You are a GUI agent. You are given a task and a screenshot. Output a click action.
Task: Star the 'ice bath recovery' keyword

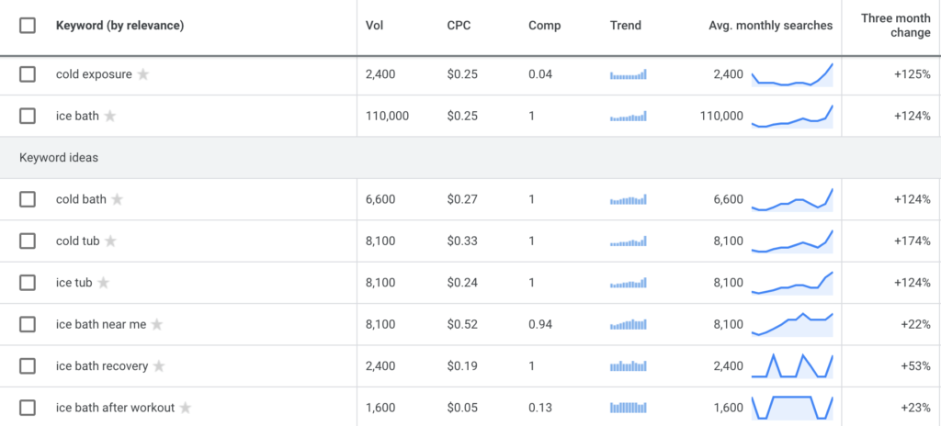(x=158, y=366)
